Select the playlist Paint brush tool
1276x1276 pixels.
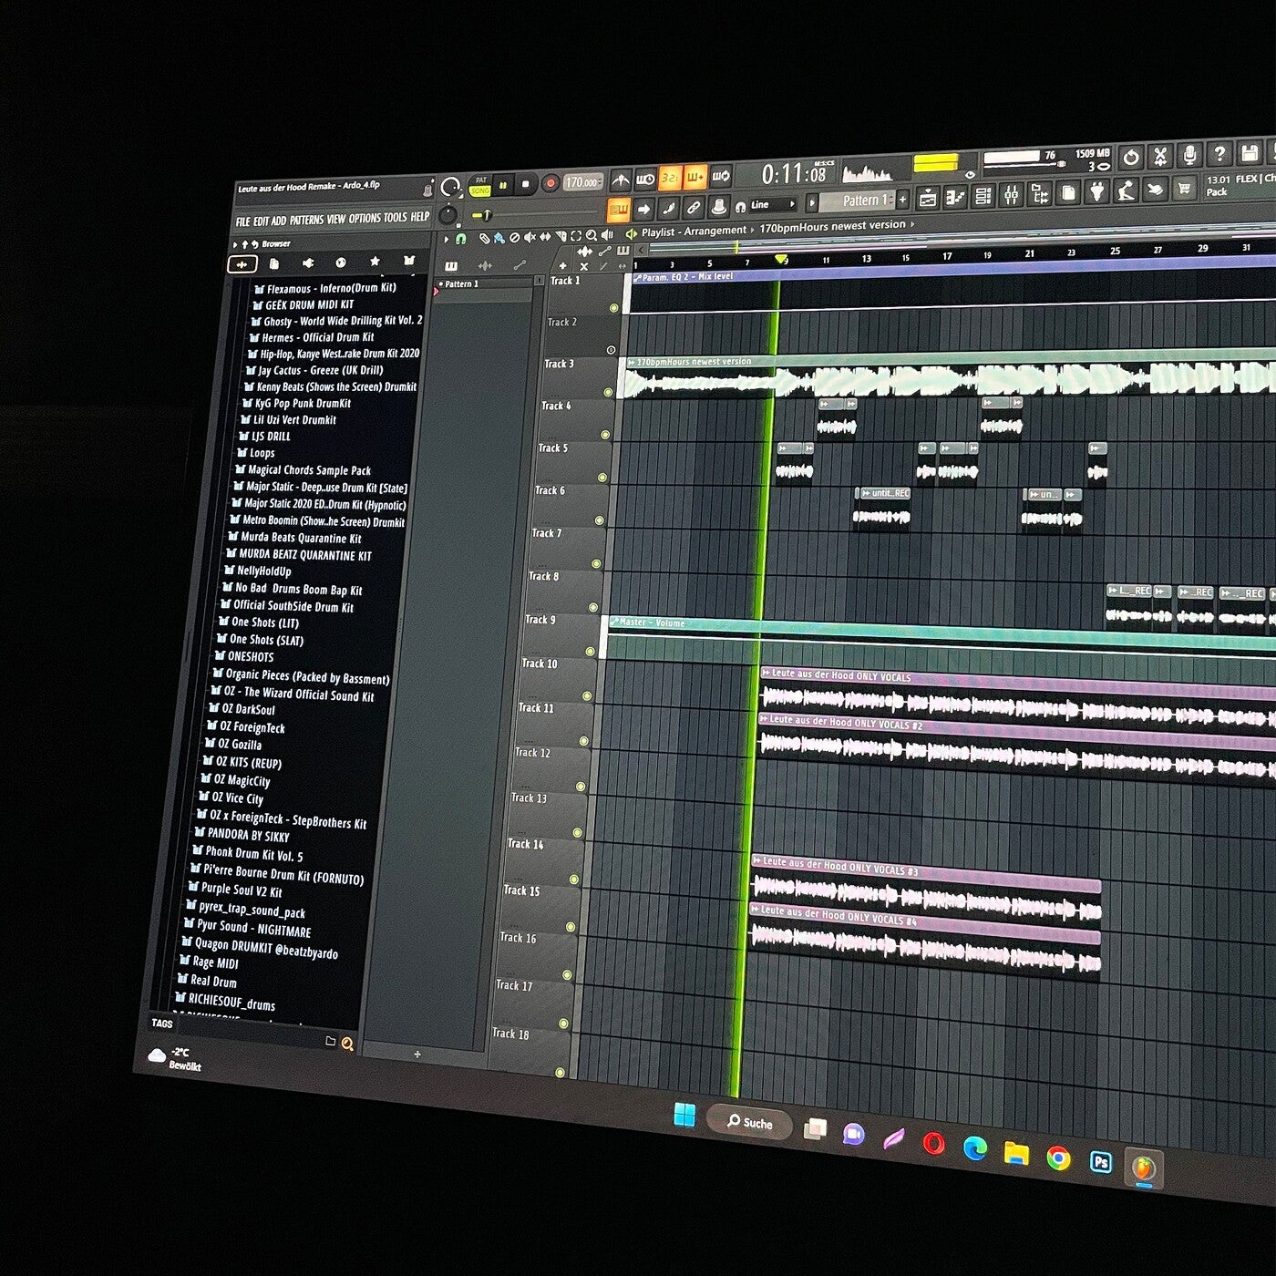(499, 238)
